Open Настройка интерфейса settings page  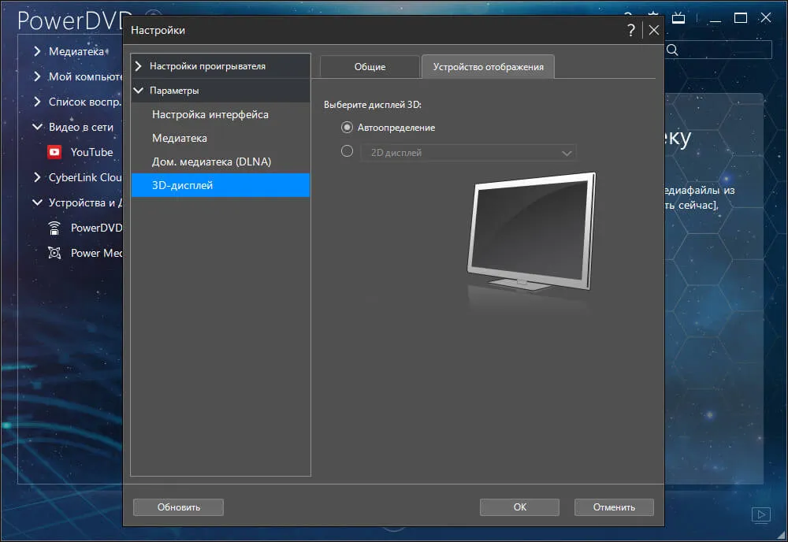coord(221,114)
